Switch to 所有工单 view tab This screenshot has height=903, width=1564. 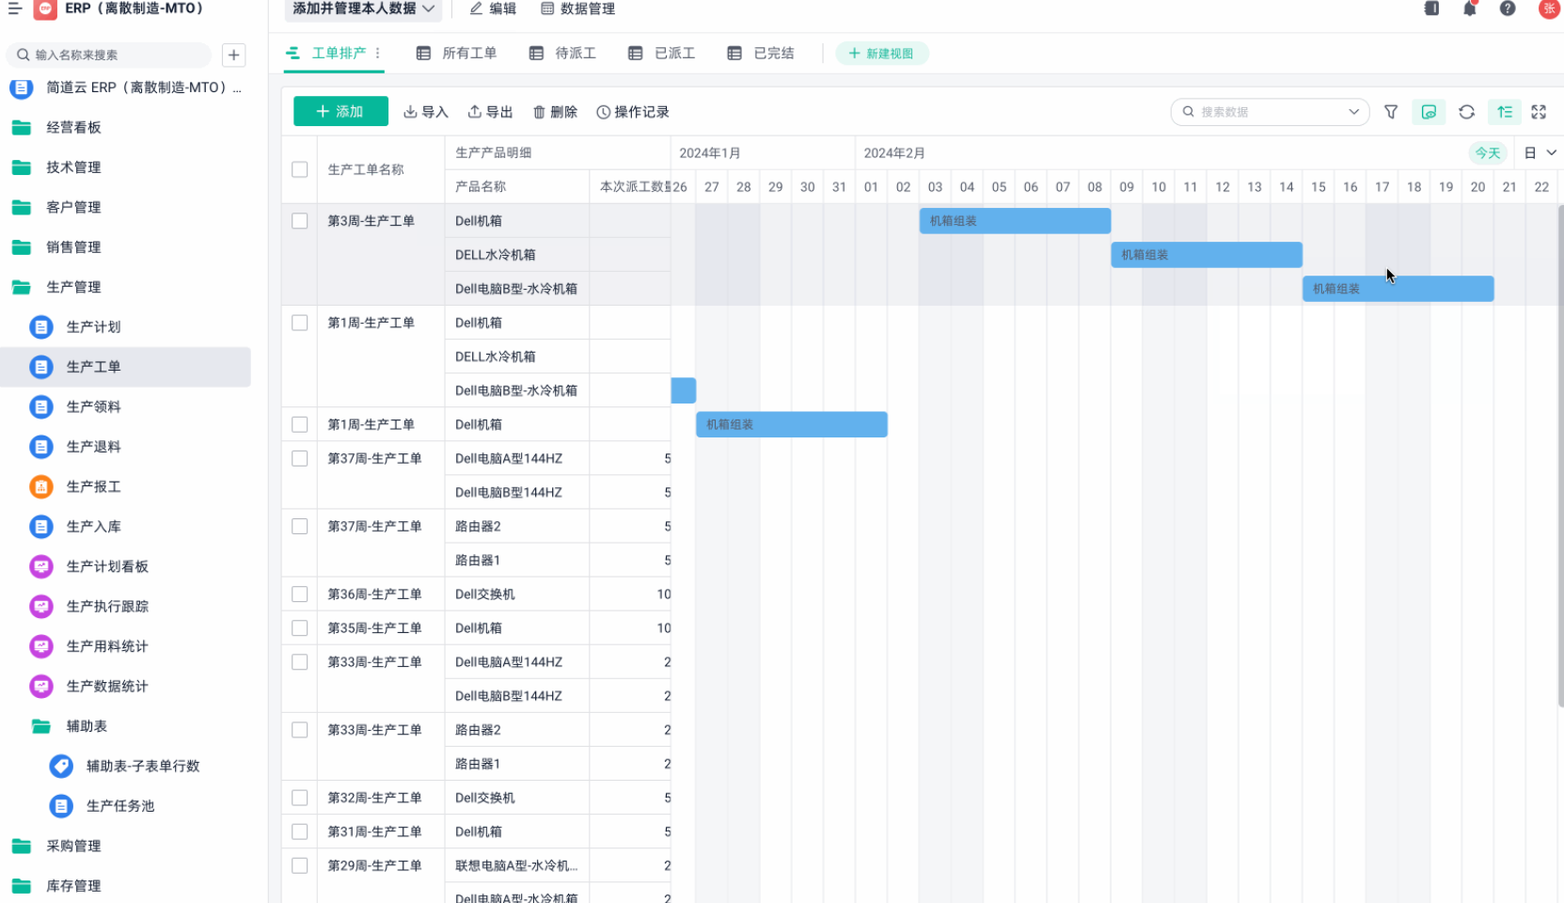[x=457, y=54]
